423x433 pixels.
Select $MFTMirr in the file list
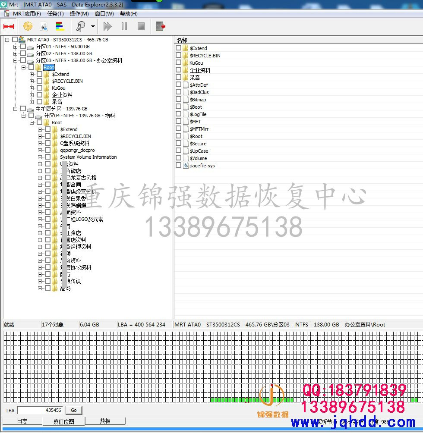point(199,129)
